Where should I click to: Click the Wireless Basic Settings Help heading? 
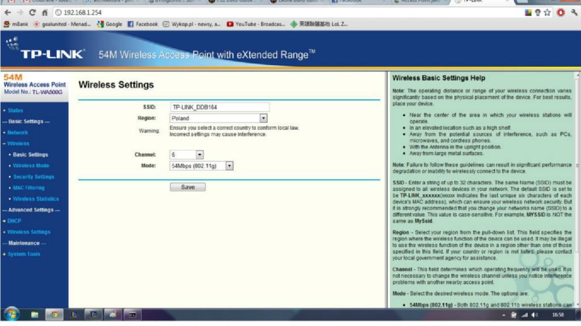(x=439, y=78)
